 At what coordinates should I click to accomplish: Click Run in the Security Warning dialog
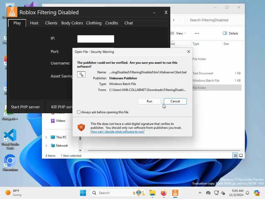coord(149,101)
